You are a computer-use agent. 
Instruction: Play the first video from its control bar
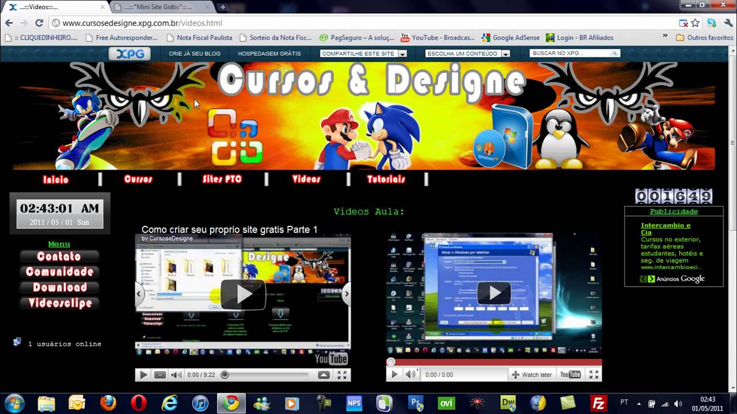coord(143,375)
